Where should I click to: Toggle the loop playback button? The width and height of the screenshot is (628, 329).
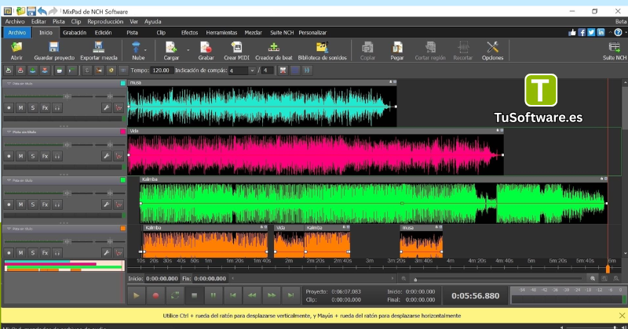(175, 295)
